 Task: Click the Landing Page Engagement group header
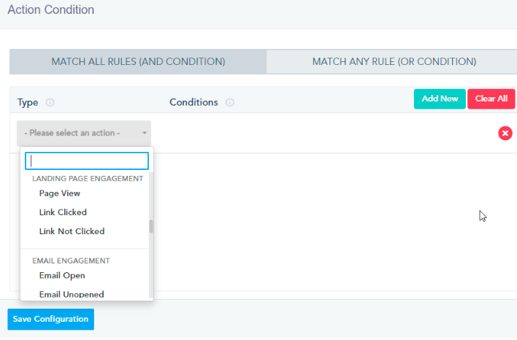click(x=88, y=178)
